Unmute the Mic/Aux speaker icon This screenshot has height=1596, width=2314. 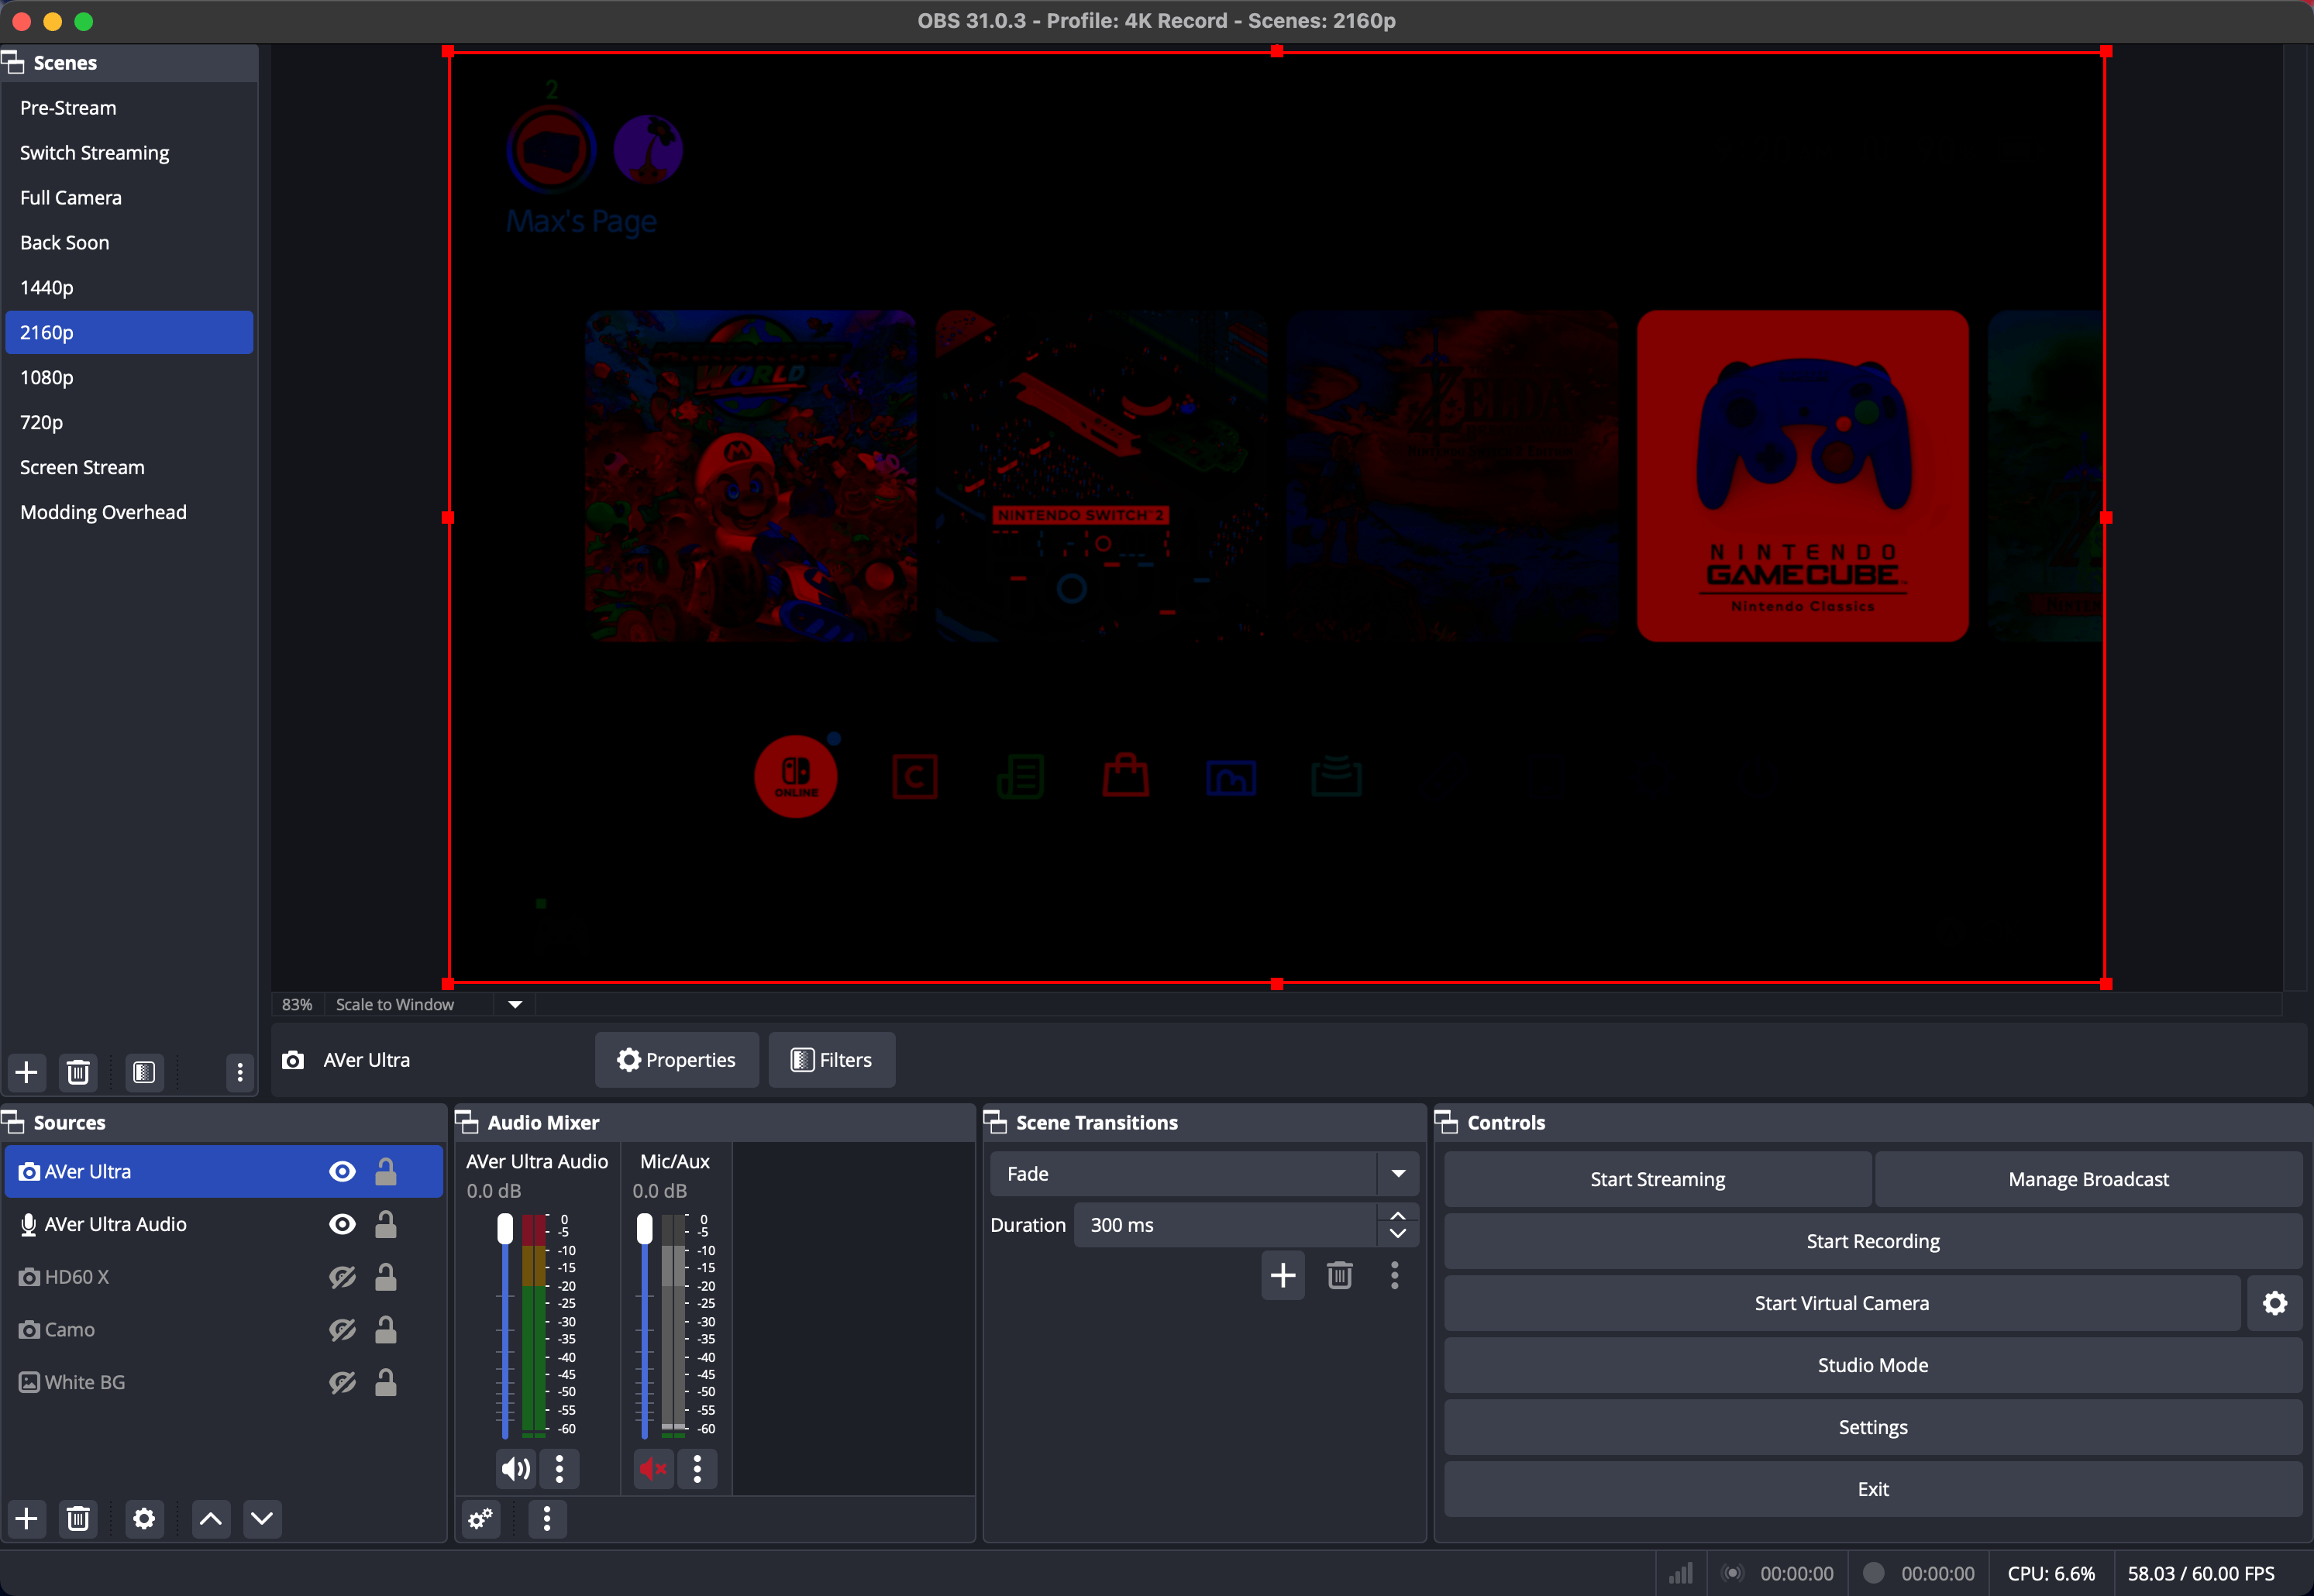pos(652,1468)
